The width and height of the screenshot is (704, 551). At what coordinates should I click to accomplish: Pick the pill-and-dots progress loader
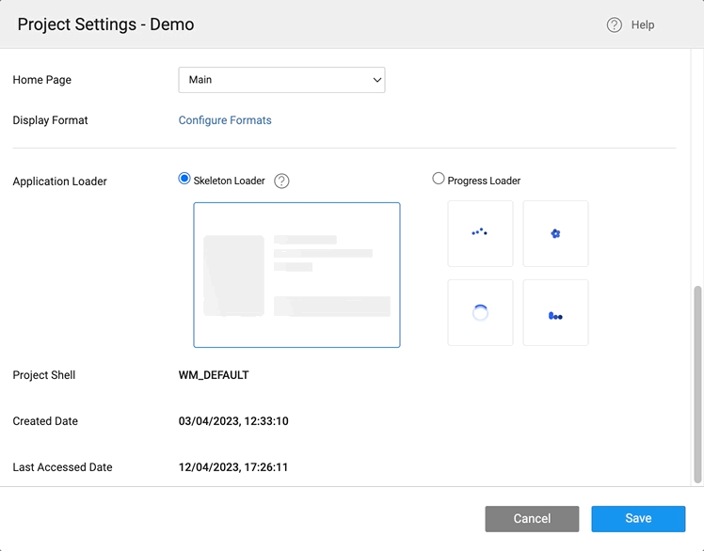click(555, 313)
